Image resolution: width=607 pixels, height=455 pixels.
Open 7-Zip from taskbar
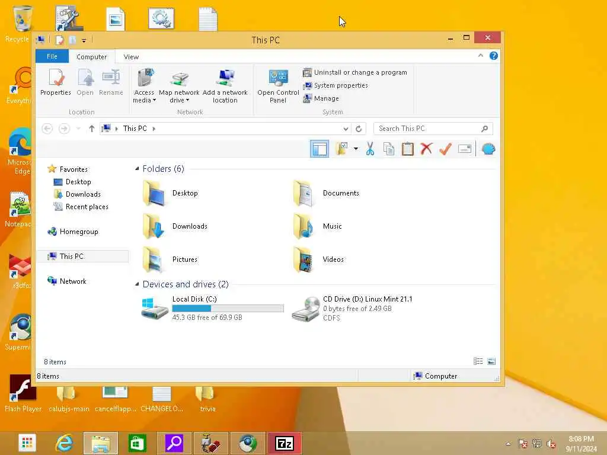285,443
